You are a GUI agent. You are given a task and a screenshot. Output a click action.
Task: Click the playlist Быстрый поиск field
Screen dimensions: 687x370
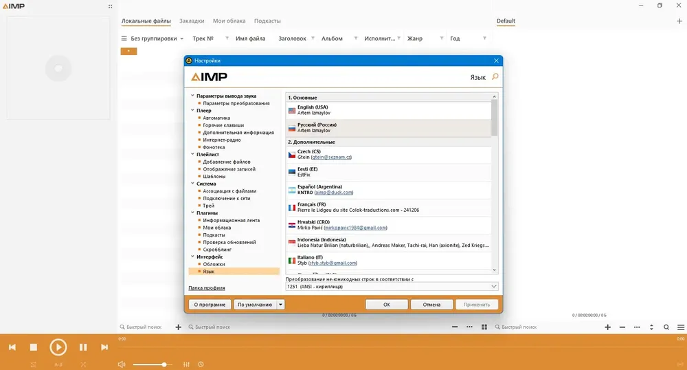point(548,327)
